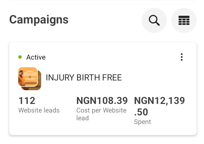Tap the Active status label
The width and height of the screenshot is (204, 144).
pyautogui.click(x=36, y=57)
